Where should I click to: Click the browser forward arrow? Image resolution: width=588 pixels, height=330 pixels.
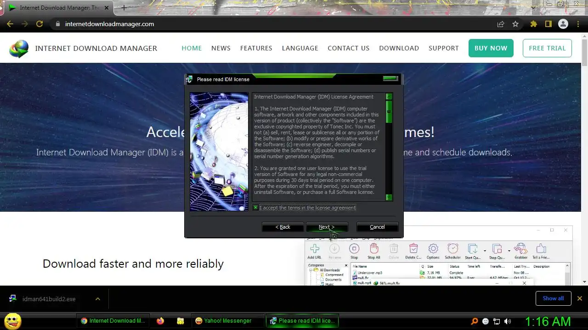25,24
